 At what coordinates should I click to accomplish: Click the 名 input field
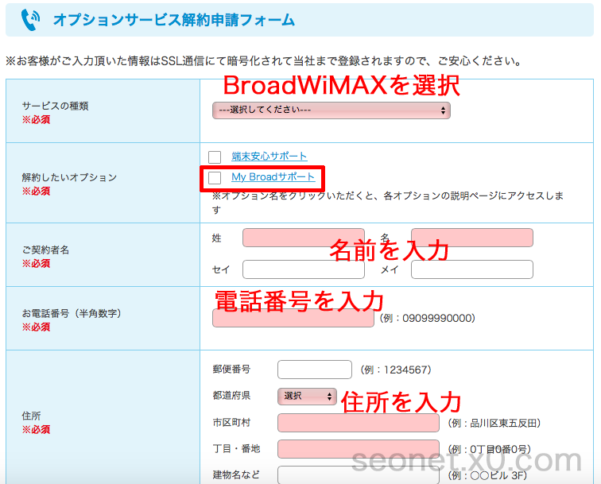click(472, 238)
